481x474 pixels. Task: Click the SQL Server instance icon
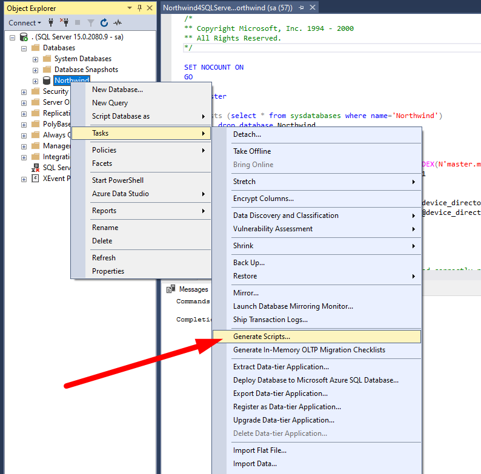point(24,37)
